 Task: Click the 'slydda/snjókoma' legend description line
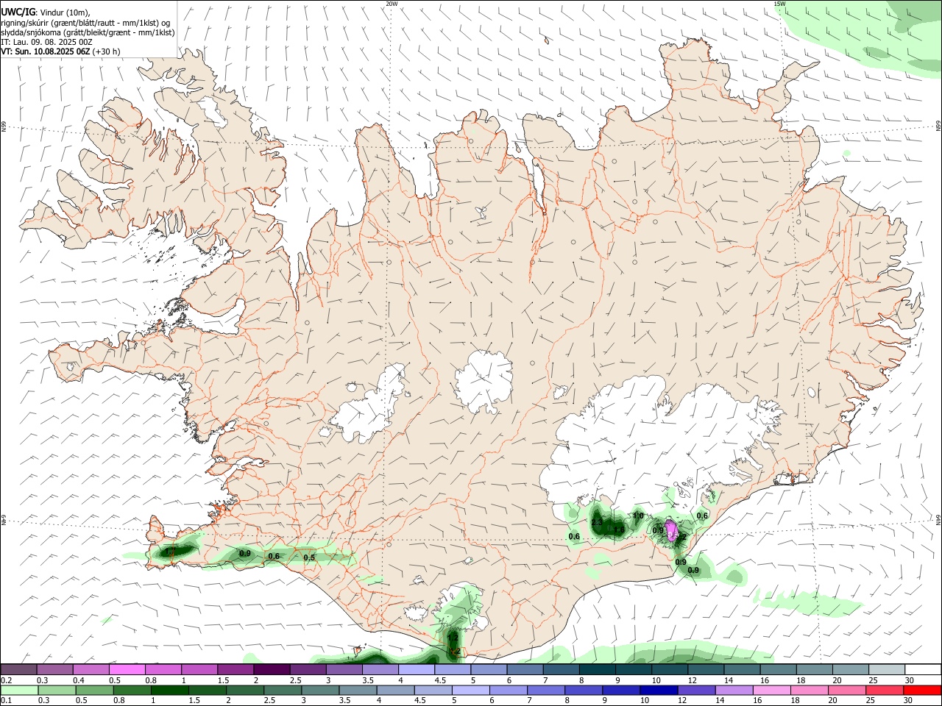[88, 32]
